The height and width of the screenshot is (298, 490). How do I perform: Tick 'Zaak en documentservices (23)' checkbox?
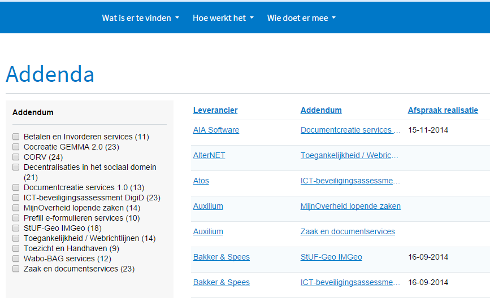pyautogui.click(x=16, y=269)
